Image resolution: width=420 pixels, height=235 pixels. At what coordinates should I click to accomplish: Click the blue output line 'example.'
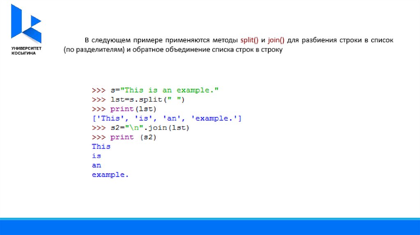coord(110,175)
